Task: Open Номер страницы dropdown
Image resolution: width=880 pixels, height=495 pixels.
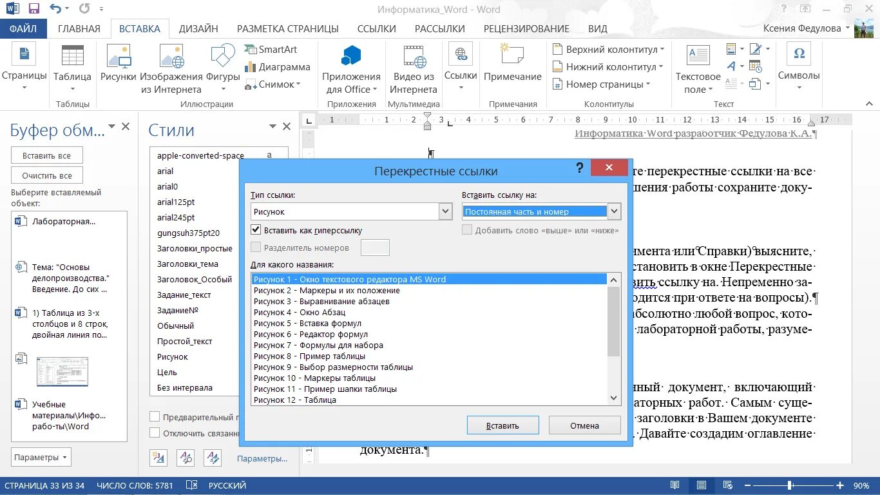Action: [x=601, y=84]
